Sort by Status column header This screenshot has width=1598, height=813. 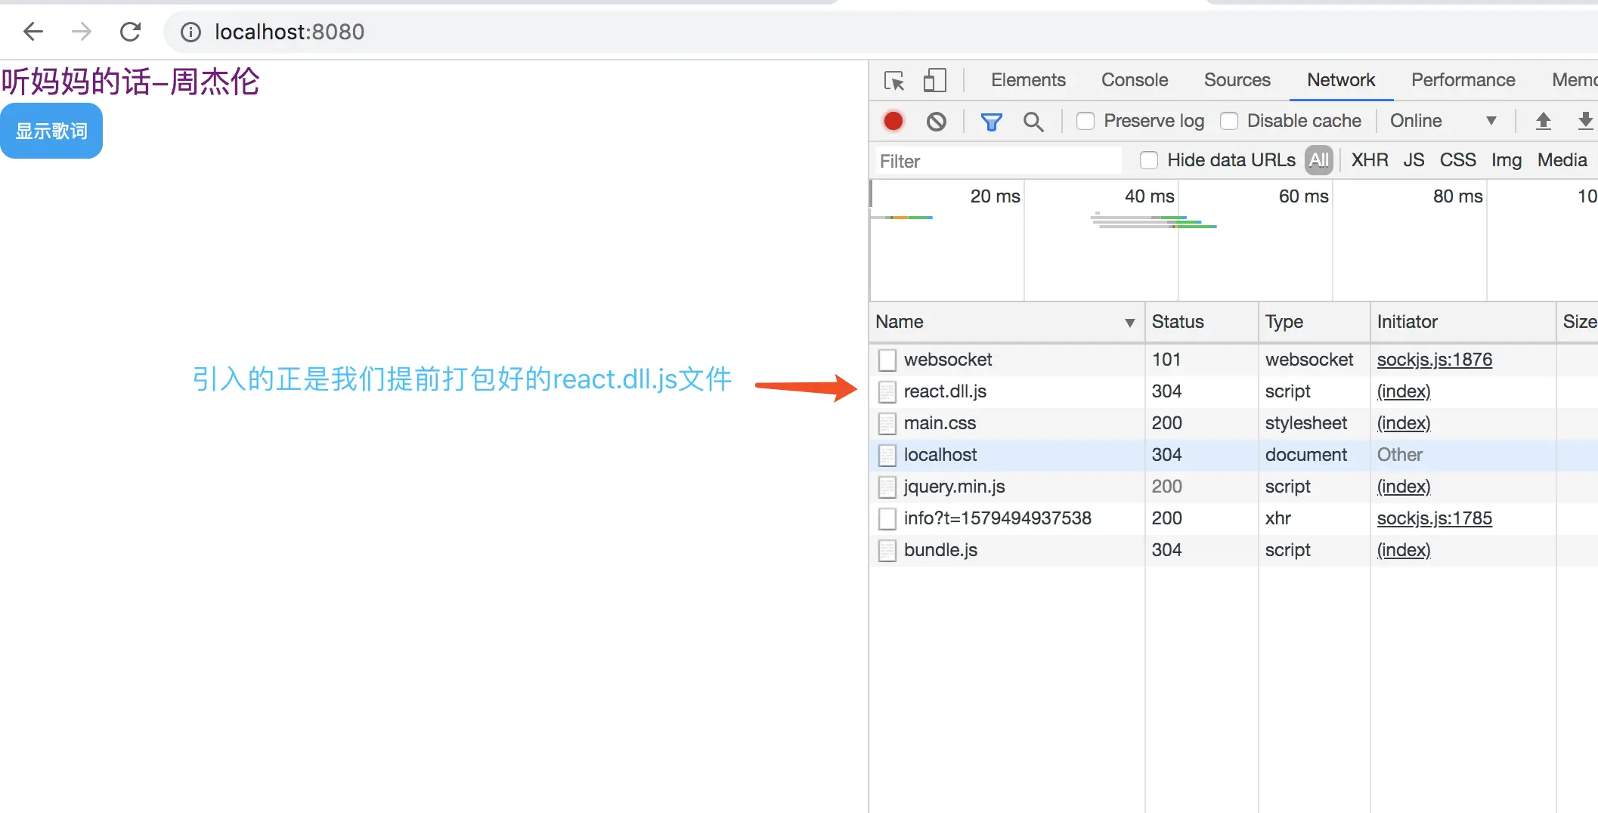point(1201,322)
